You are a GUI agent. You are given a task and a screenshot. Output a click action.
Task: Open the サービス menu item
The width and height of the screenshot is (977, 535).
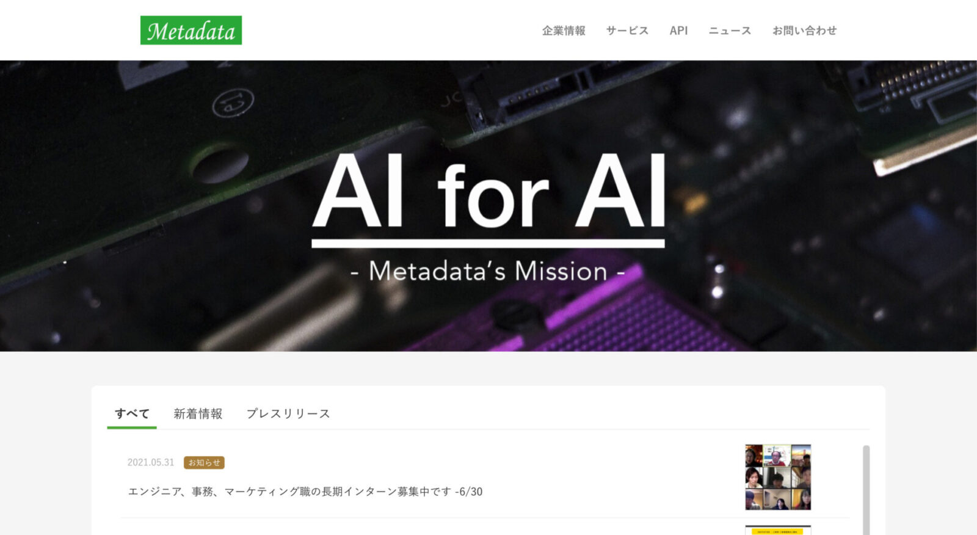[627, 31]
